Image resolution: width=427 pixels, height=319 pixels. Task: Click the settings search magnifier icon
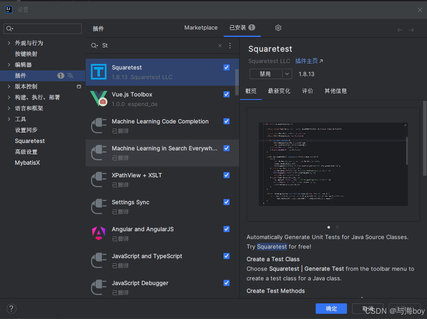pyautogui.click(x=10, y=29)
